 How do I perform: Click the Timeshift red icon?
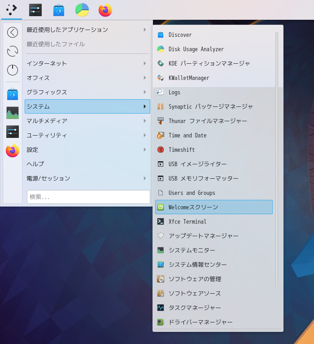[161, 150]
